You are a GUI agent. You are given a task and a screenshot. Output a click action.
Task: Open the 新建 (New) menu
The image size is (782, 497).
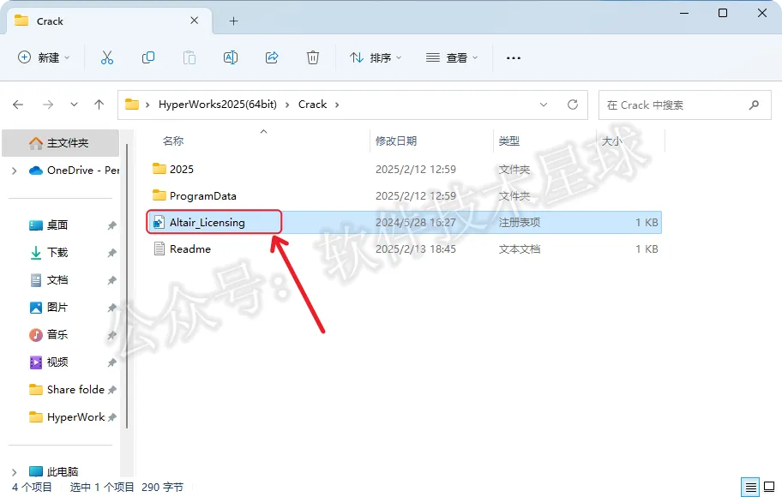[x=44, y=57]
